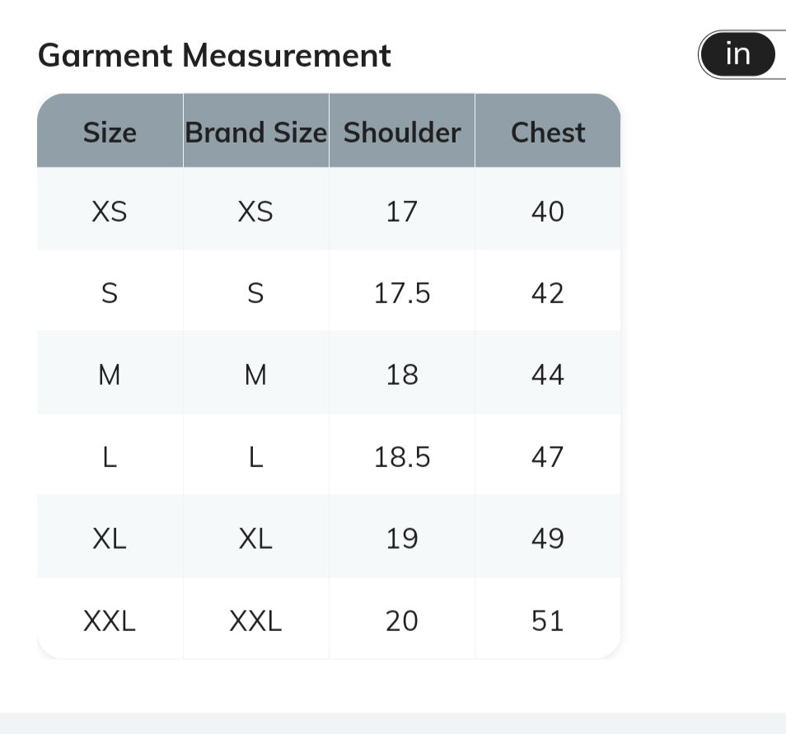This screenshot has height=734, width=786.
Task: Click the shoulder value 20
Action: (402, 619)
